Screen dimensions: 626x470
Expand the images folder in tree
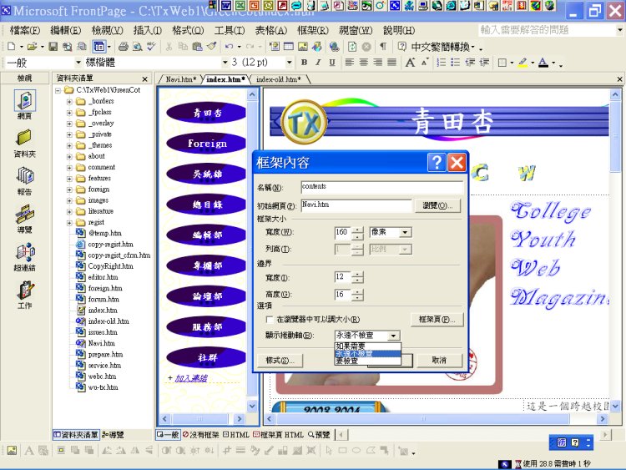pos(70,200)
